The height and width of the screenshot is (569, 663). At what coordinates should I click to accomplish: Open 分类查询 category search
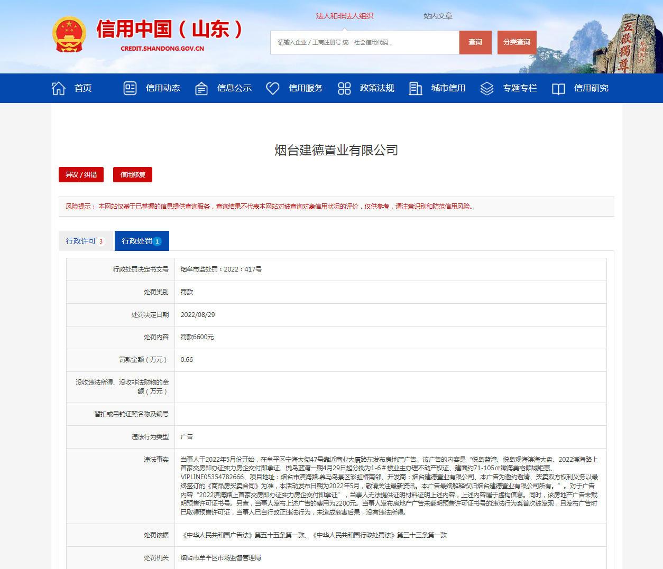coord(517,42)
